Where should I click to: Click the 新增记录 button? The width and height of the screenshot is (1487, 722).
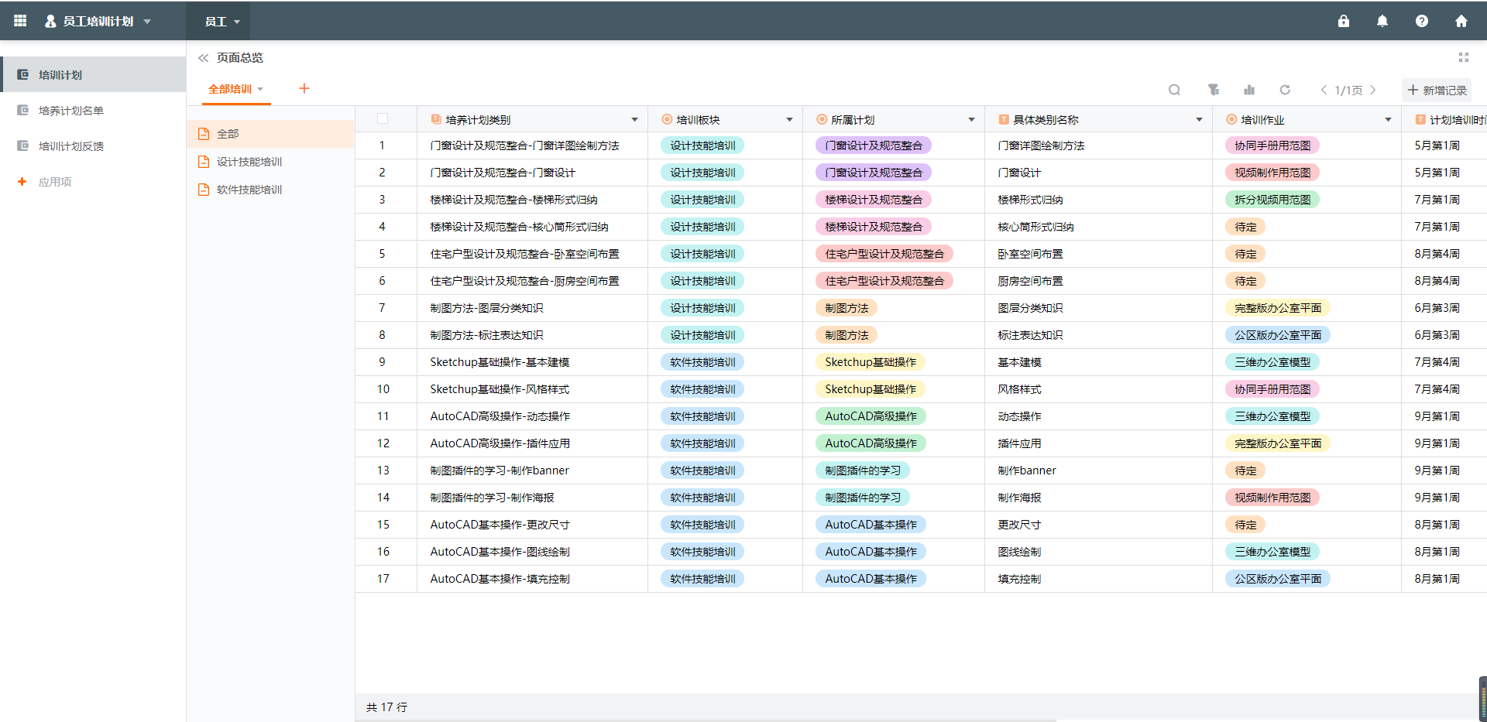tap(1437, 90)
